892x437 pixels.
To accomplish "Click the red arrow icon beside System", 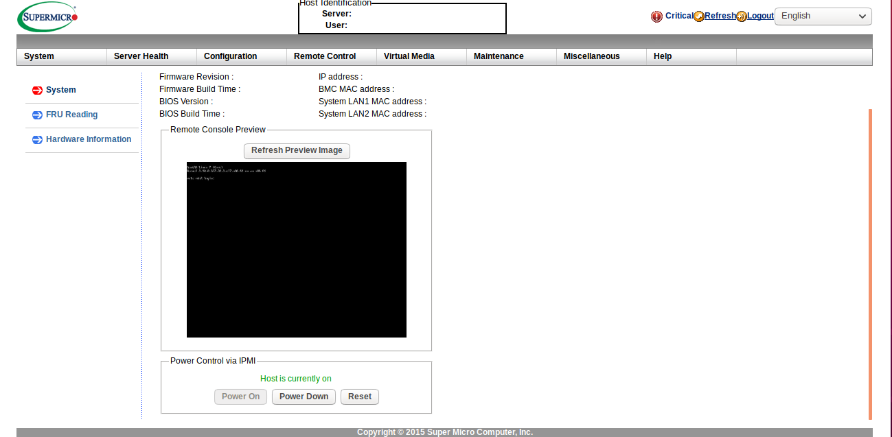I will point(37,91).
